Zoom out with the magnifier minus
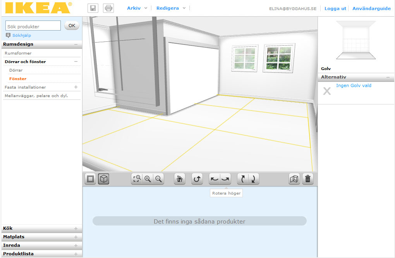The height and width of the screenshot is (258, 395). pyautogui.click(x=158, y=179)
